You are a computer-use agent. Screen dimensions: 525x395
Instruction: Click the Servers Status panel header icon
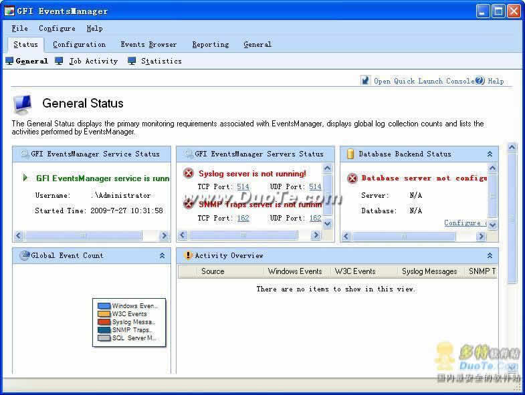(189, 154)
